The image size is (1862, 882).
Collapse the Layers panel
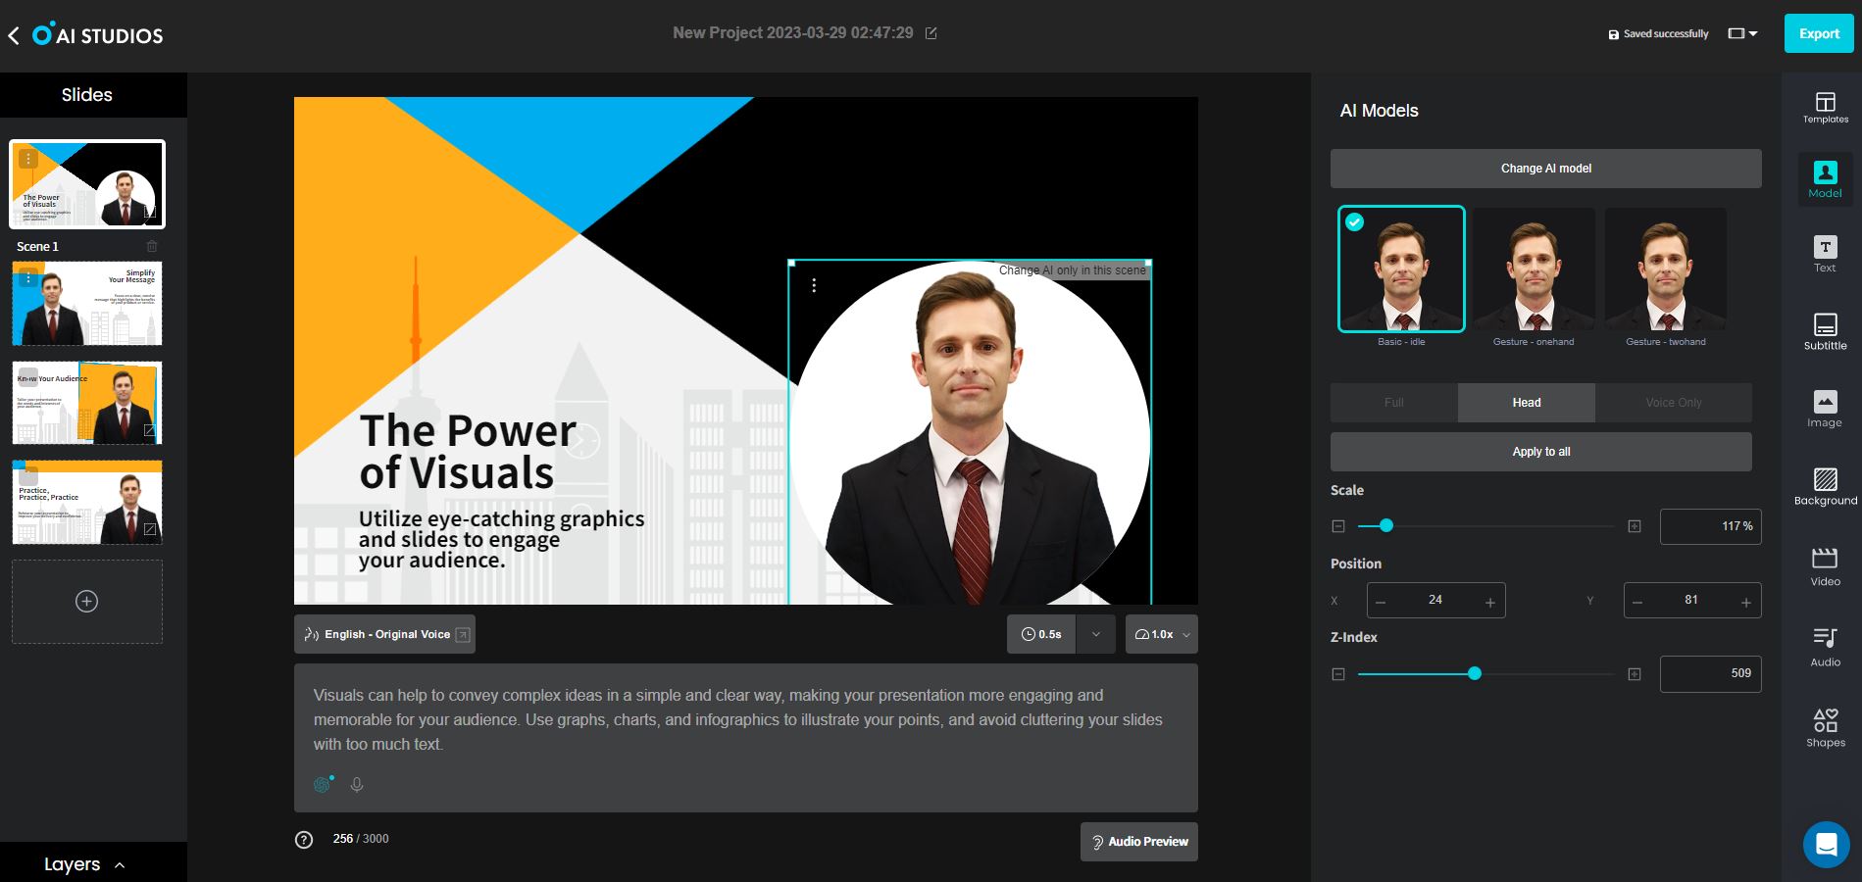point(120,863)
